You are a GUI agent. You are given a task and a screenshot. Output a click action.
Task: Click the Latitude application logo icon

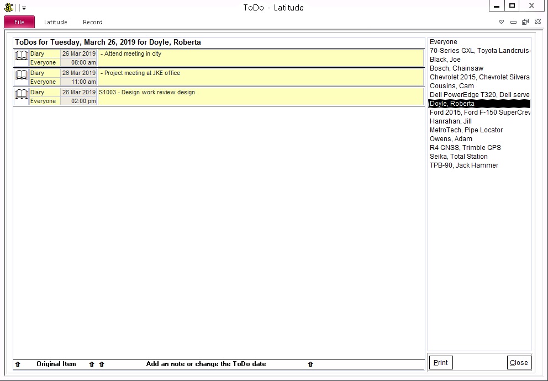tap(8, 7)
